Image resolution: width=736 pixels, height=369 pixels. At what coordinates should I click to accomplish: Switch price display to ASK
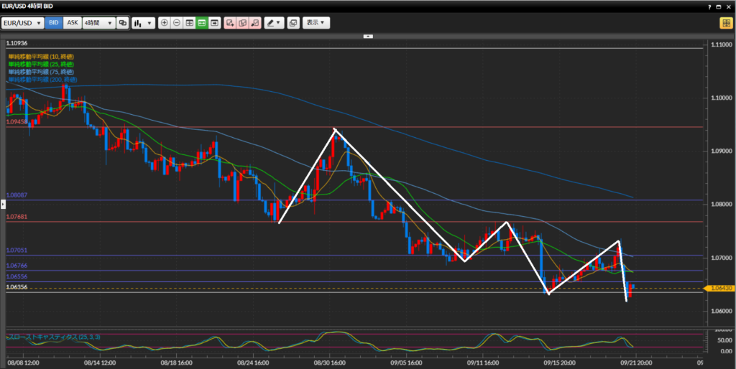[x=73, y=23]
